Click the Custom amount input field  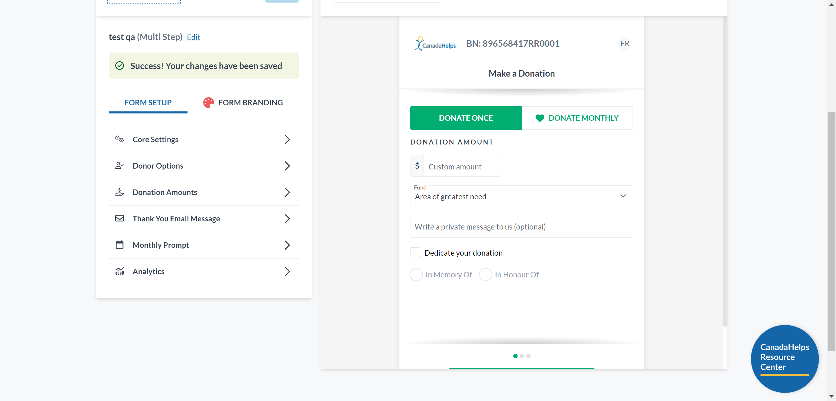point(462,167)
